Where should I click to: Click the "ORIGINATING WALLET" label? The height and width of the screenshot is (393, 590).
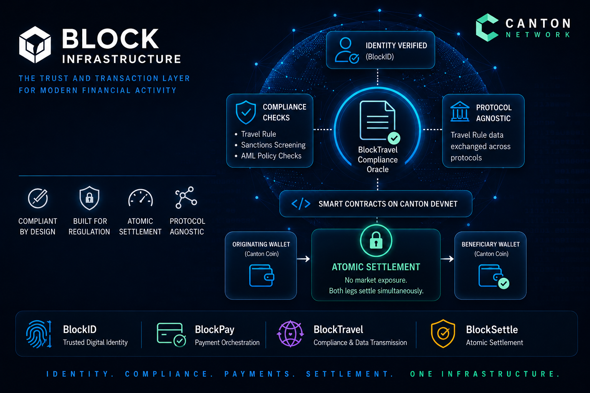[x=261, y=244]
